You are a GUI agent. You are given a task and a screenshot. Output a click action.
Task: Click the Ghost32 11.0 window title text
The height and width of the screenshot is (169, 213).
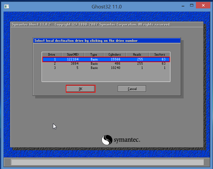pyautogui.click(x=107, y=6)
